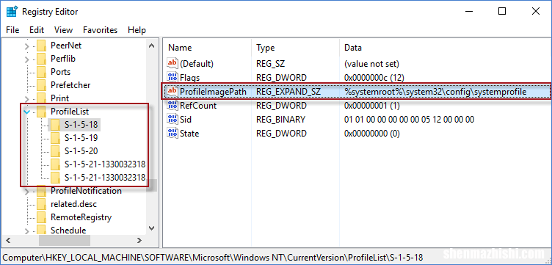Click REG_BINARY type cell

pyautogui.click(x=280, y=120)
